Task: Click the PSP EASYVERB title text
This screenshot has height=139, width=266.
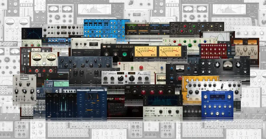Action: (x=217, y=92)
